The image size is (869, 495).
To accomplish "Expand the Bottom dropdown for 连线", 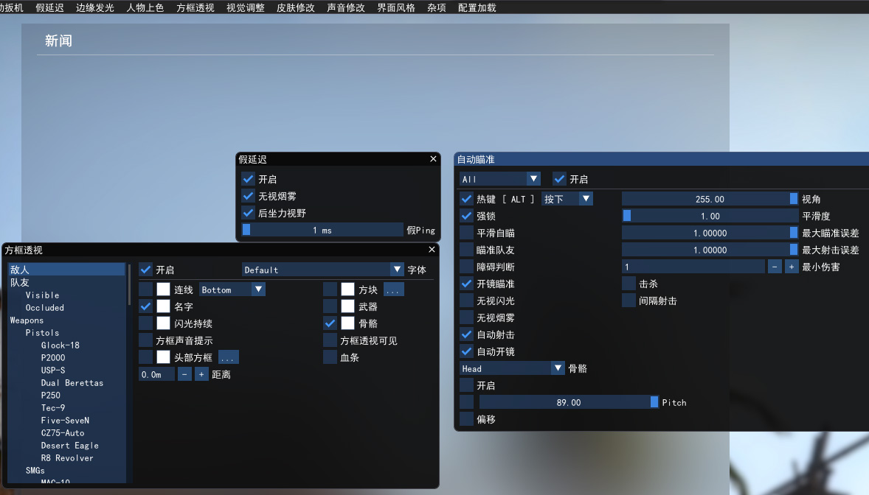I will point(232,289).
